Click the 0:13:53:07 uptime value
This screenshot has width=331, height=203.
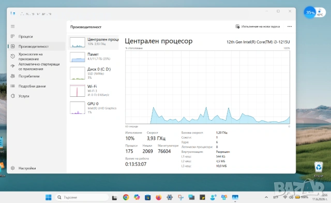(x=136, y=164)
